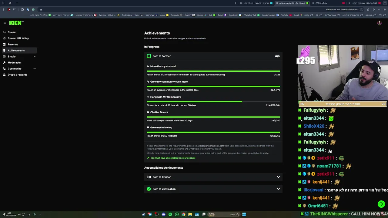Open the Gemini bookmark

tap(201, 15)
